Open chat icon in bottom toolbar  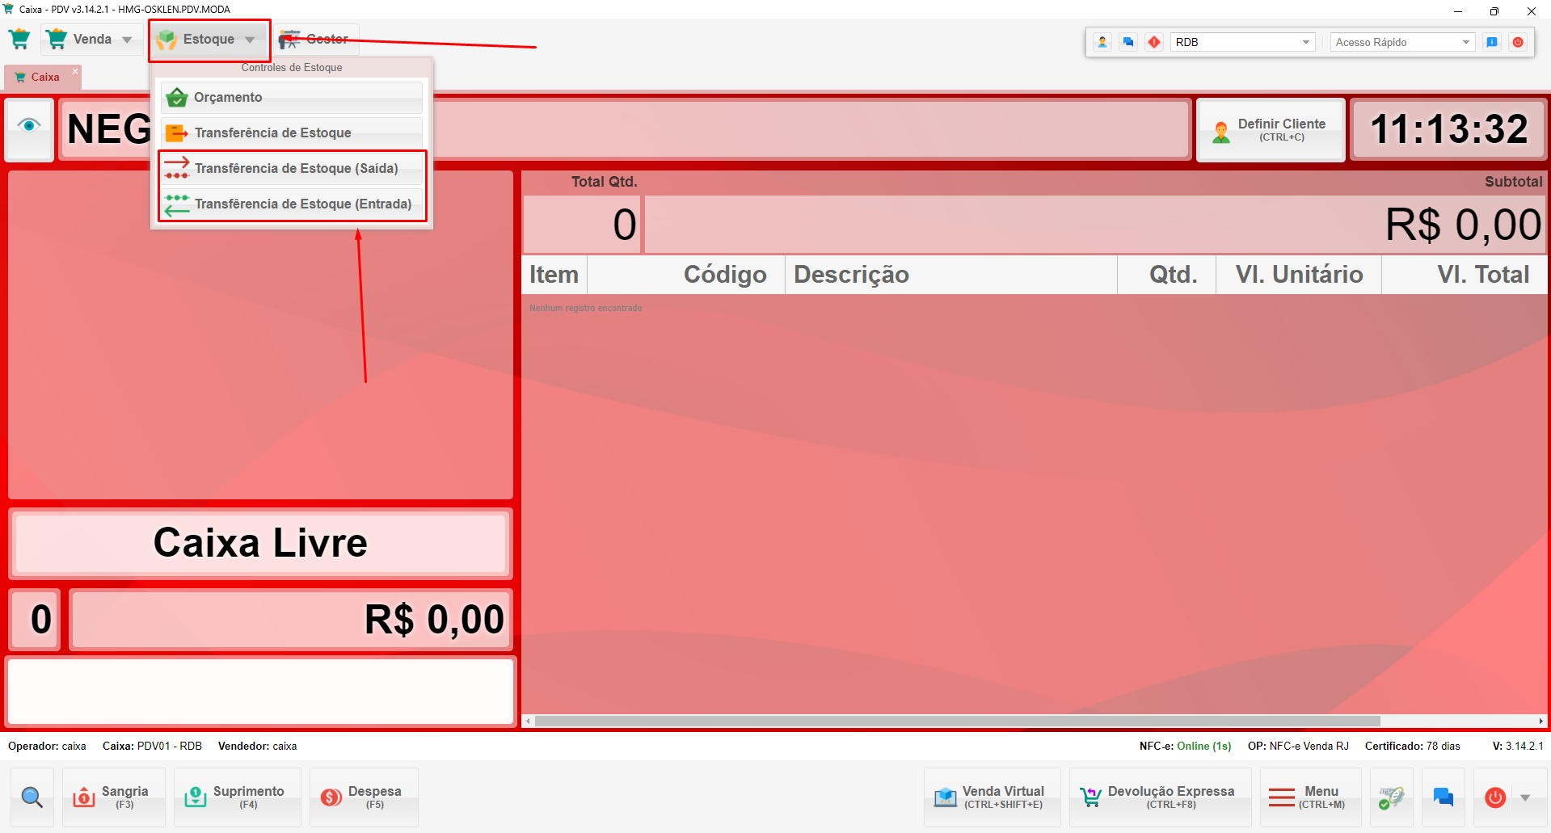(1443, 797)
